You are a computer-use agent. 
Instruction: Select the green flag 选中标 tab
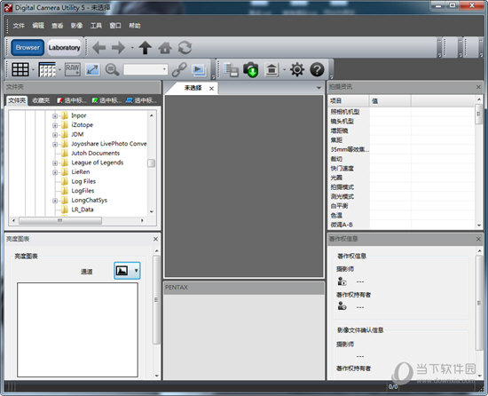[x=106, y=100]
